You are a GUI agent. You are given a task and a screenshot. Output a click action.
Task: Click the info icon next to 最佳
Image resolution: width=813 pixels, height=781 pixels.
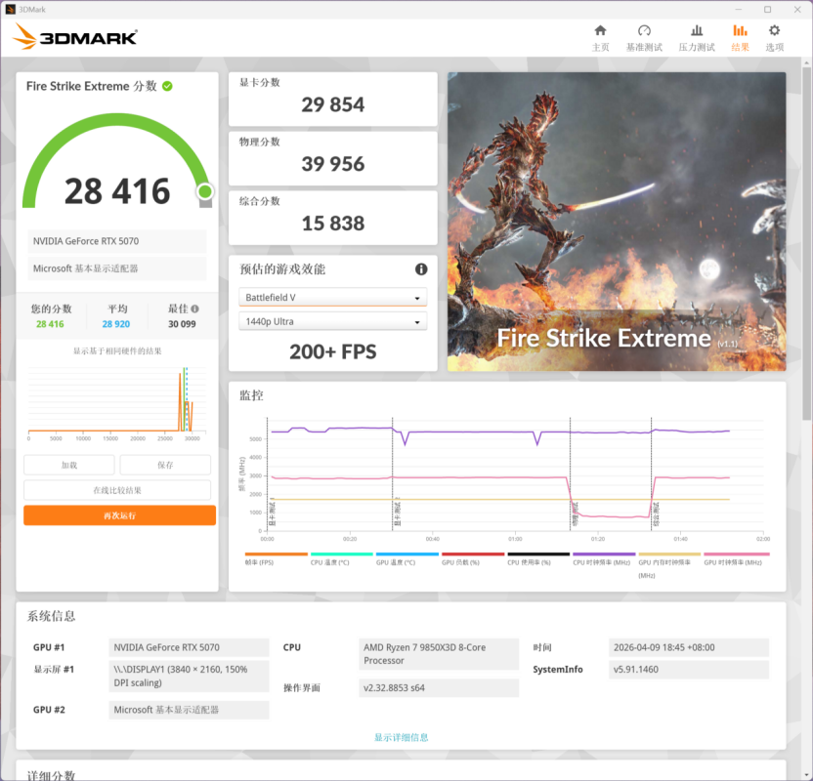click(194, 308)
